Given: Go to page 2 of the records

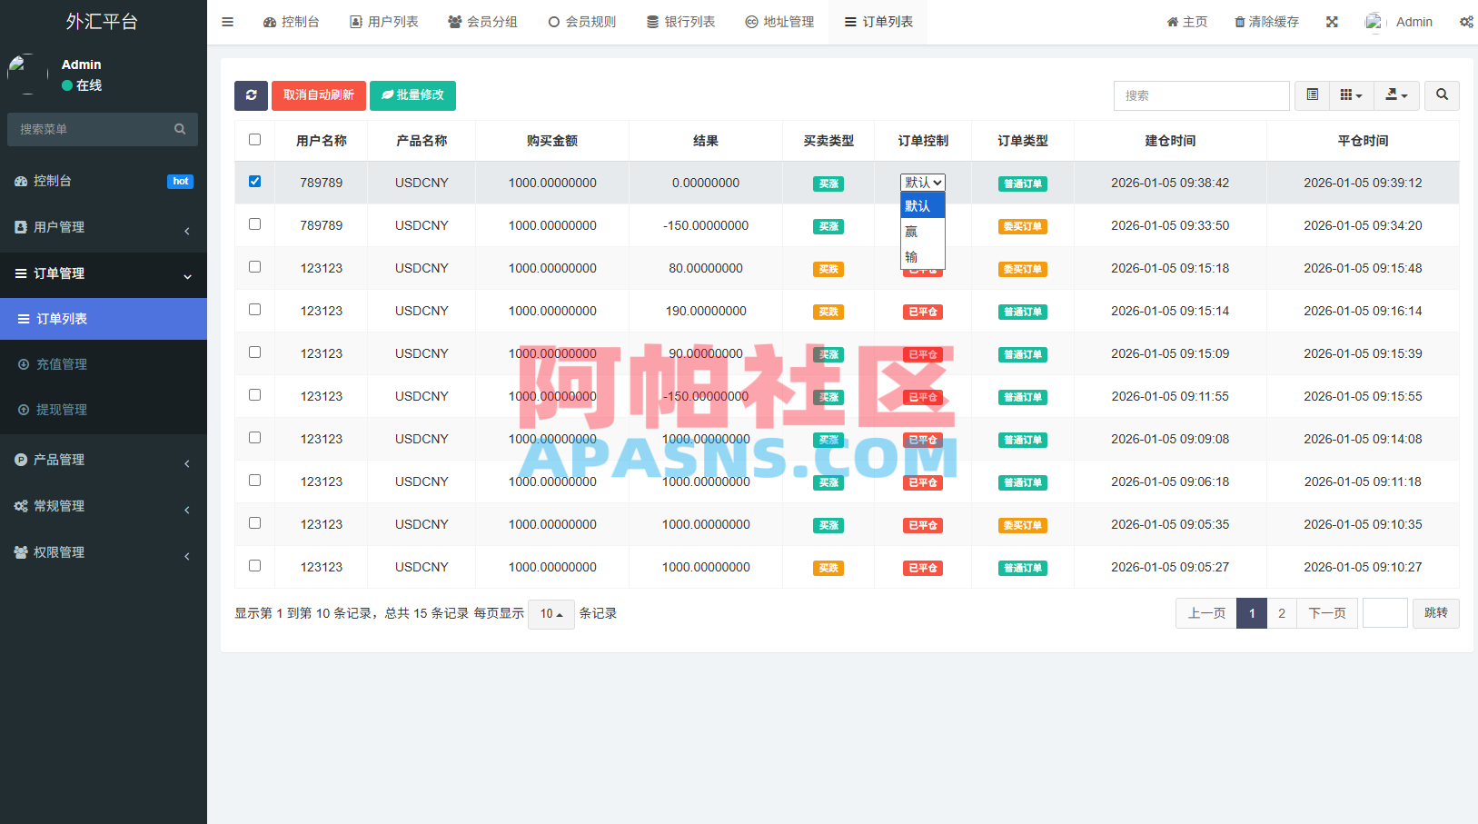Looking at the screenshot, I should click(x=1282, y=613).
